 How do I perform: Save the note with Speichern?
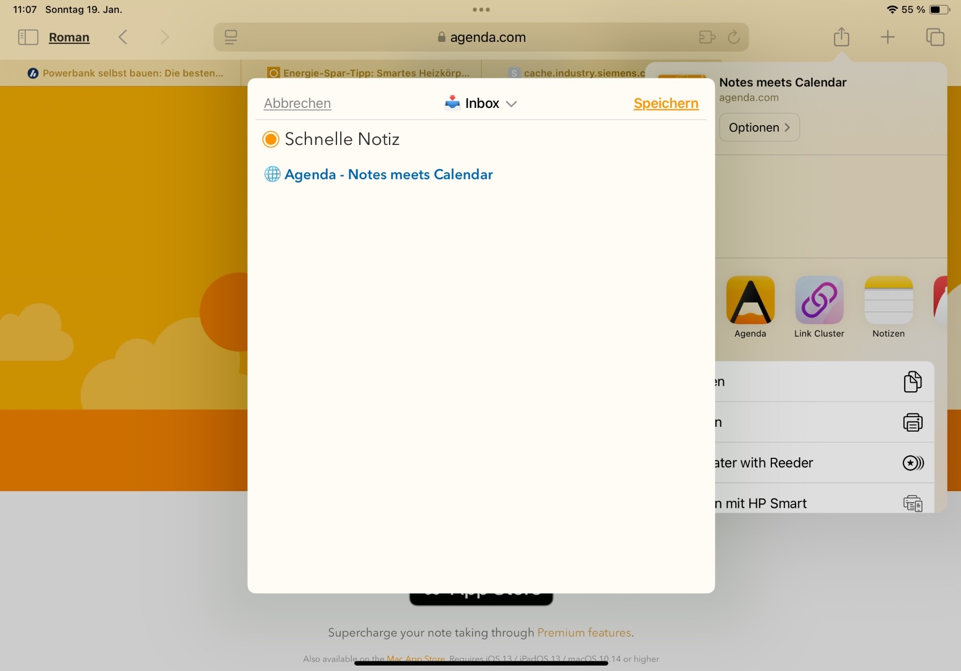pyautogui.click(x=666, y=103)
